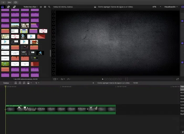The width and height of the screenshot is (184, 134).
Task: Click the browser search magnifier icon
Action: (x=49, y=7)
